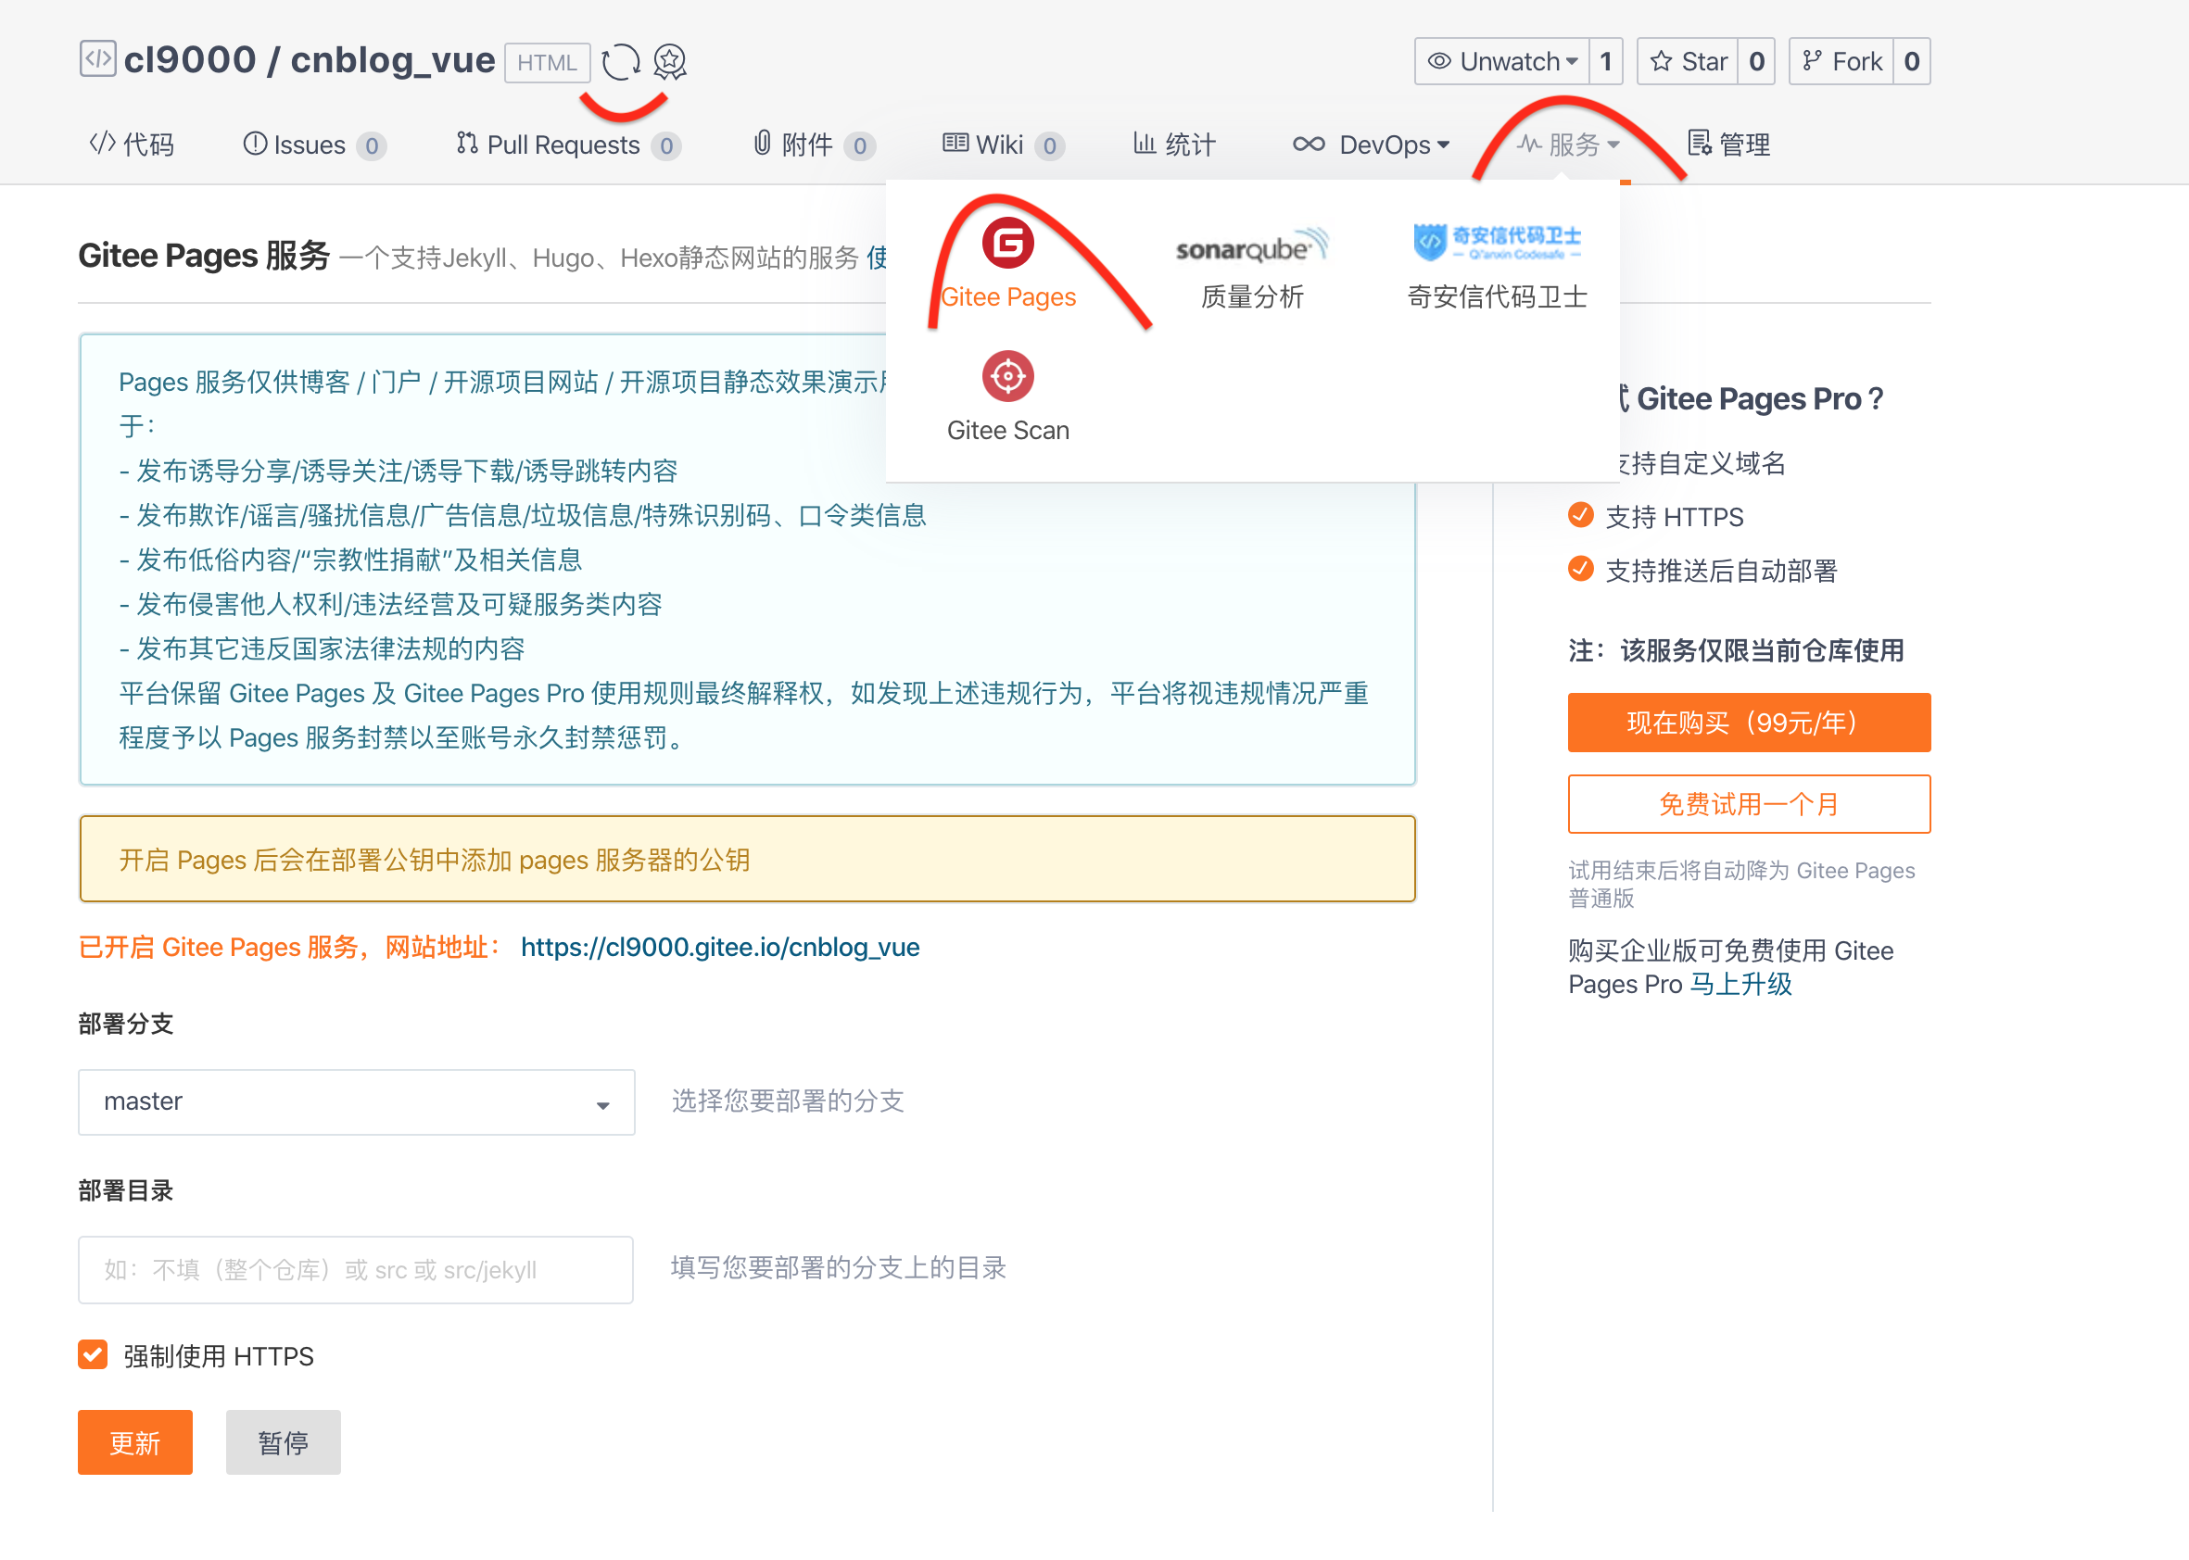The width and height of the screenshot is (2189, 1560).
Task: Open the 统计 statistics tab
Action: [x=1174, y=145]
